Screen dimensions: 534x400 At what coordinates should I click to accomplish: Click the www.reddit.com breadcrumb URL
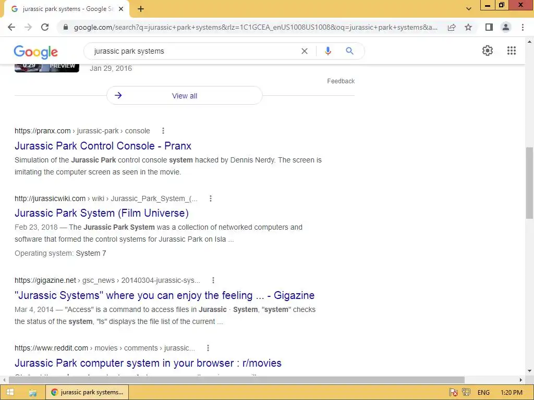point(105,348)
